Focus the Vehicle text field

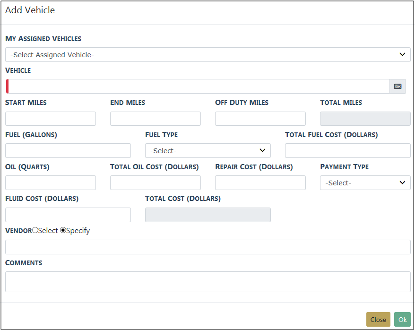[x=199, y=87]
